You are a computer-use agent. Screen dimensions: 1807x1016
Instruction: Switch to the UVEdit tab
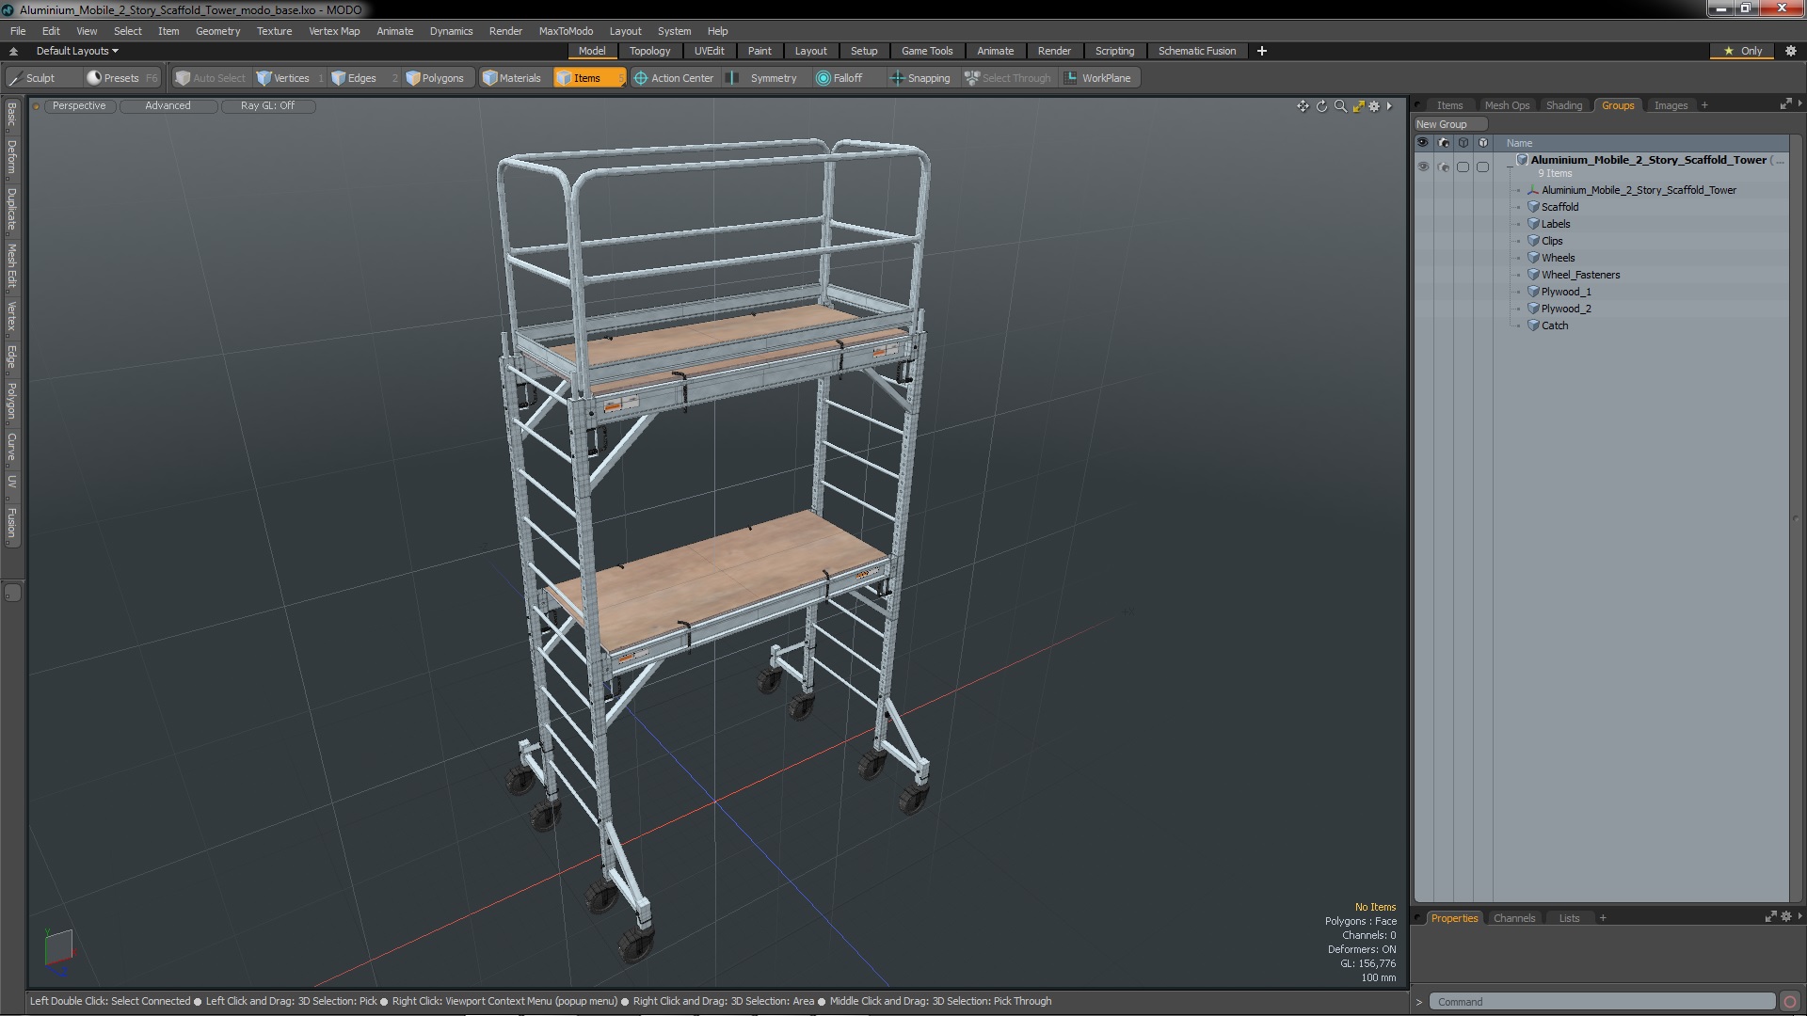coord(708,51)
